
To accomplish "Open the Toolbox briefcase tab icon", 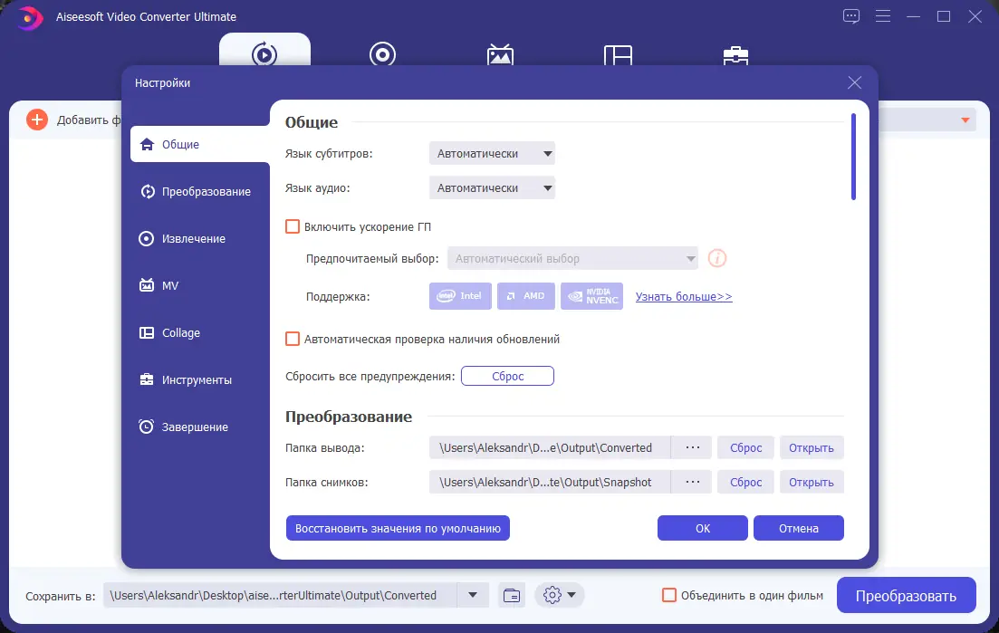I will coord(735,55).
